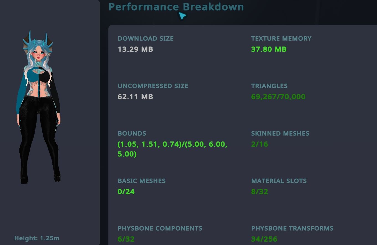Click the Skinned Meshes label
Viewport: 377px width, 245px height.
[280, 133]
